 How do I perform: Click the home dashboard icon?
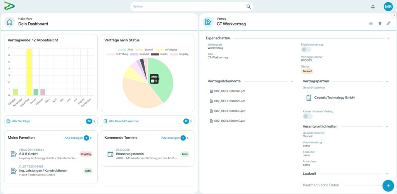pos(10,22)
